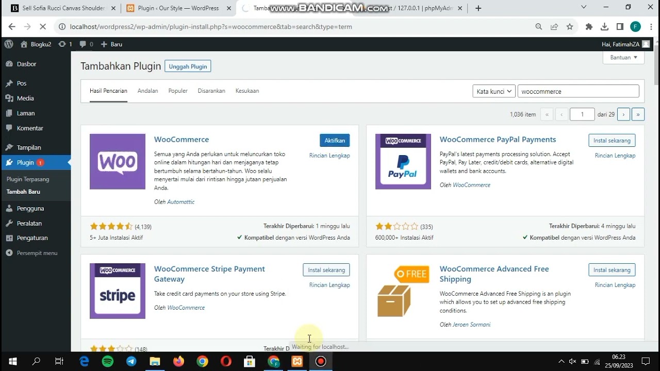Switch to the Andalan tab
660x371 pixels.
[x=147, y=91]
